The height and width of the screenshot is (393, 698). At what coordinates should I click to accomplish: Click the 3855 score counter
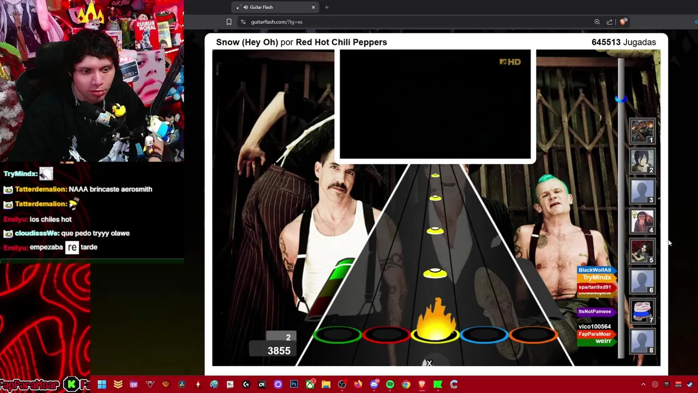pyautogui.click(x=279, y=350)
